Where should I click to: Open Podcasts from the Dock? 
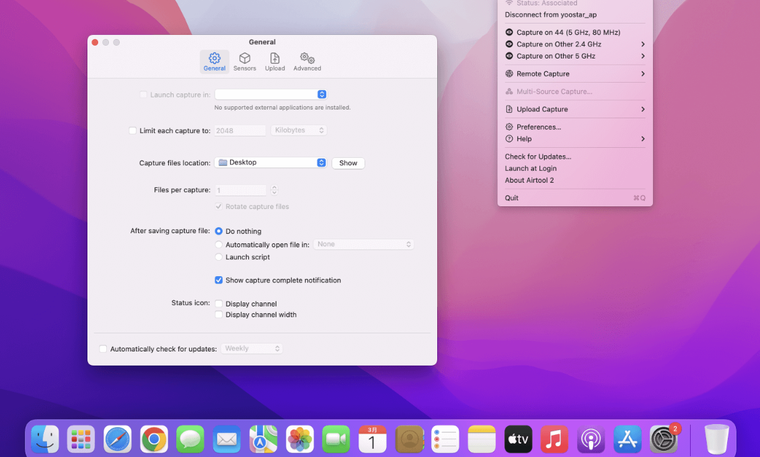[591, 439]
